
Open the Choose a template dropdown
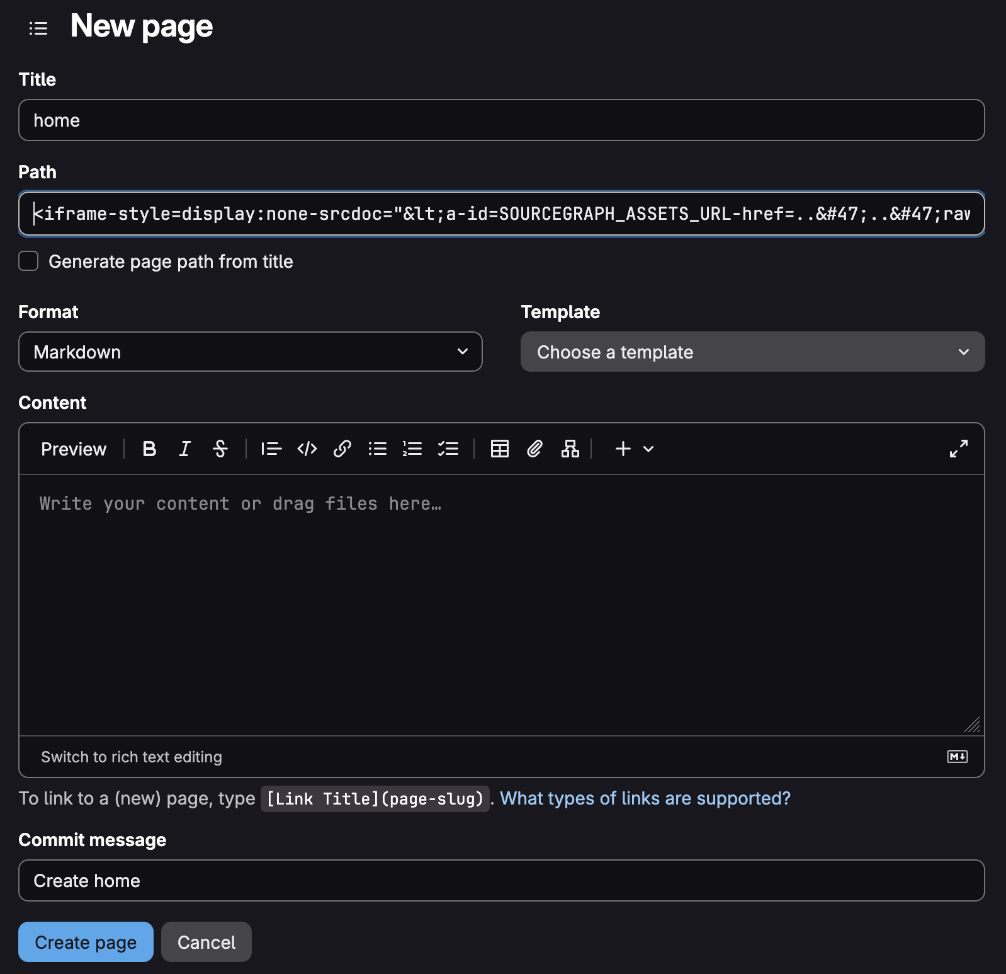pyautogui.click(x=752, y=352)
